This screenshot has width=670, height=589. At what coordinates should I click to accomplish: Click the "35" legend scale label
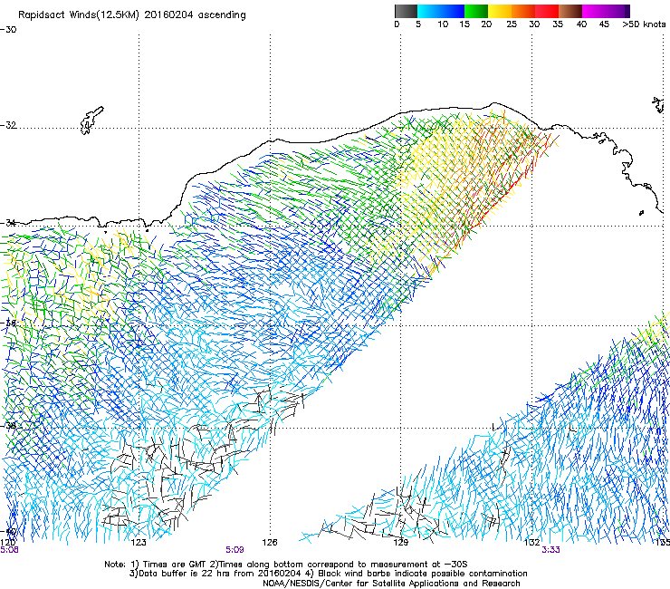558,24
